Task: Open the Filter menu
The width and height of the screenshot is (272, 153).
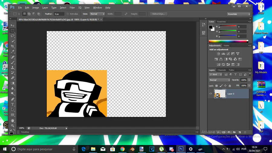Action: click(72, 8)
